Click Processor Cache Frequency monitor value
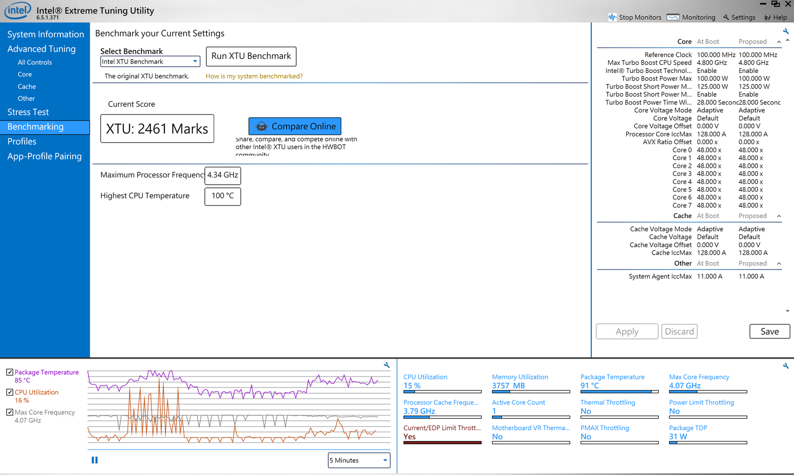The width and height of the screenshot is (794, 475). click(x=419, y=411)
